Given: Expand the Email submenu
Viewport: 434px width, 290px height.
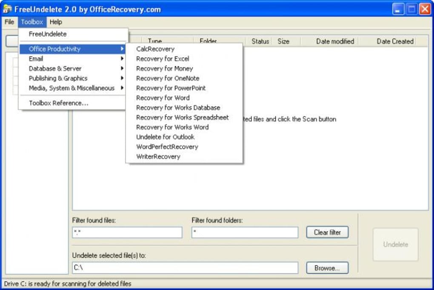Looking at the screenshot, I should click(36, 59).
